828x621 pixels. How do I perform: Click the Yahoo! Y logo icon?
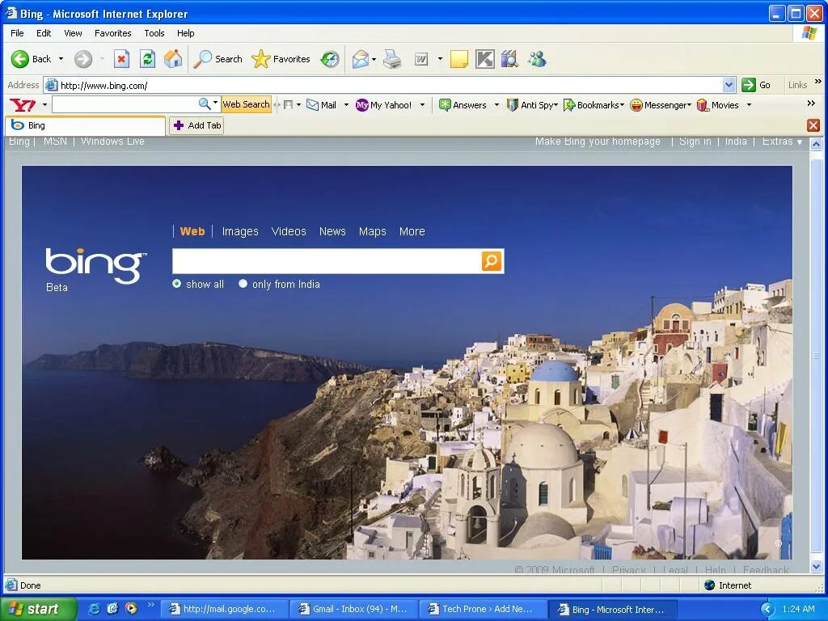[x=23, y=105]
